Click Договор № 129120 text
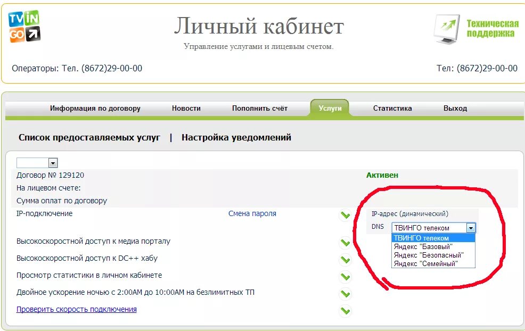 (50, 175)
